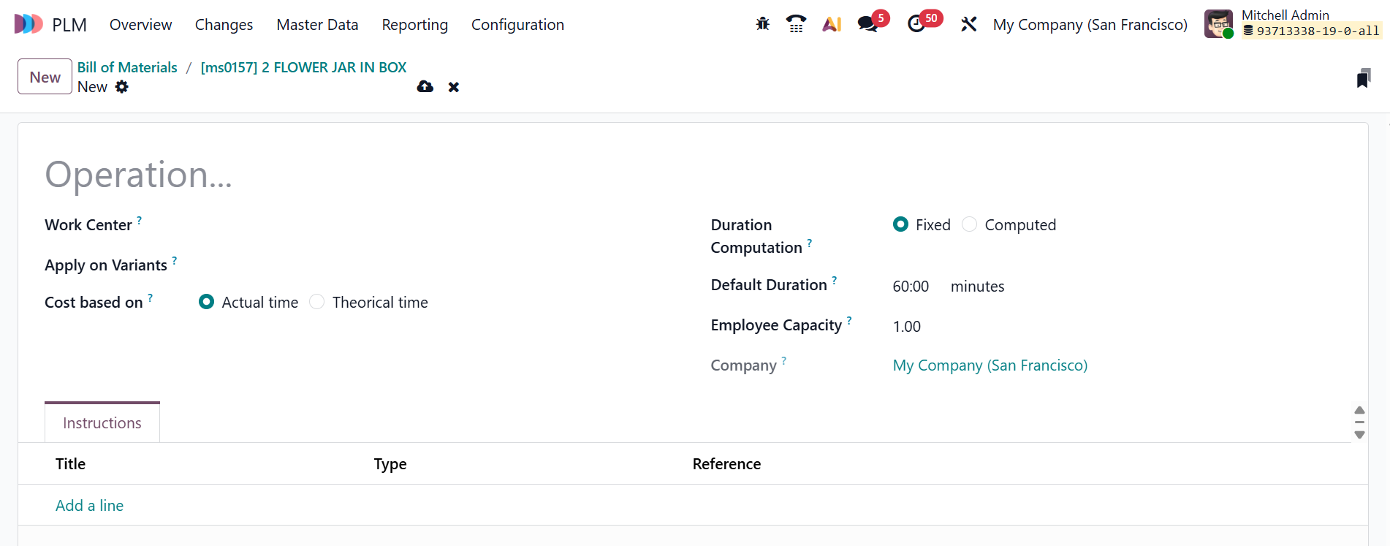Open the debug bug icon menu

762,24
